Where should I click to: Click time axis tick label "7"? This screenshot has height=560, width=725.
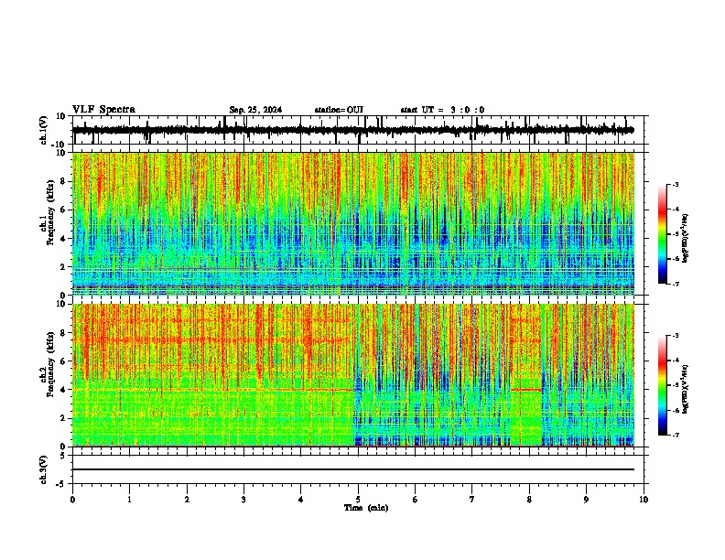tap(472, 500)
